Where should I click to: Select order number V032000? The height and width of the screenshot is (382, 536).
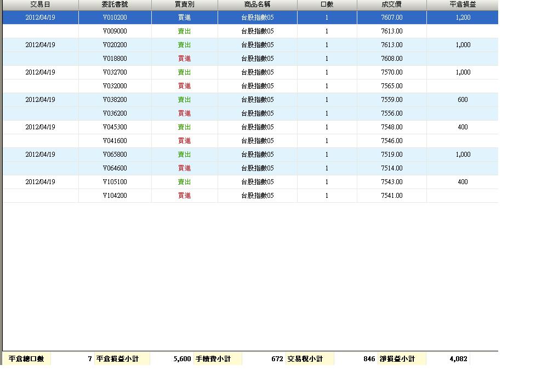(115, 86)
